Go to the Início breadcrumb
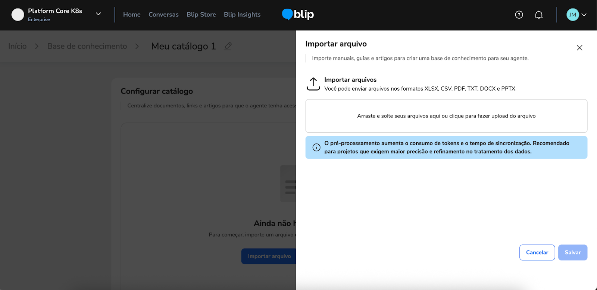The width and height of the screenshot is (597, 290). pos(18,46)
